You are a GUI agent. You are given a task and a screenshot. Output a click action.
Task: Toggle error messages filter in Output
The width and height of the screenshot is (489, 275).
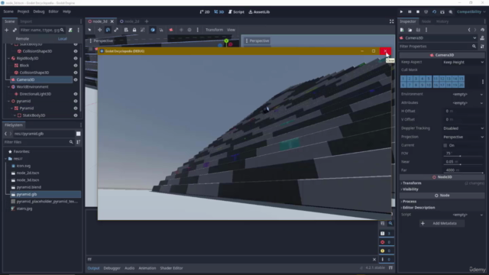click(x=386, y=242)
